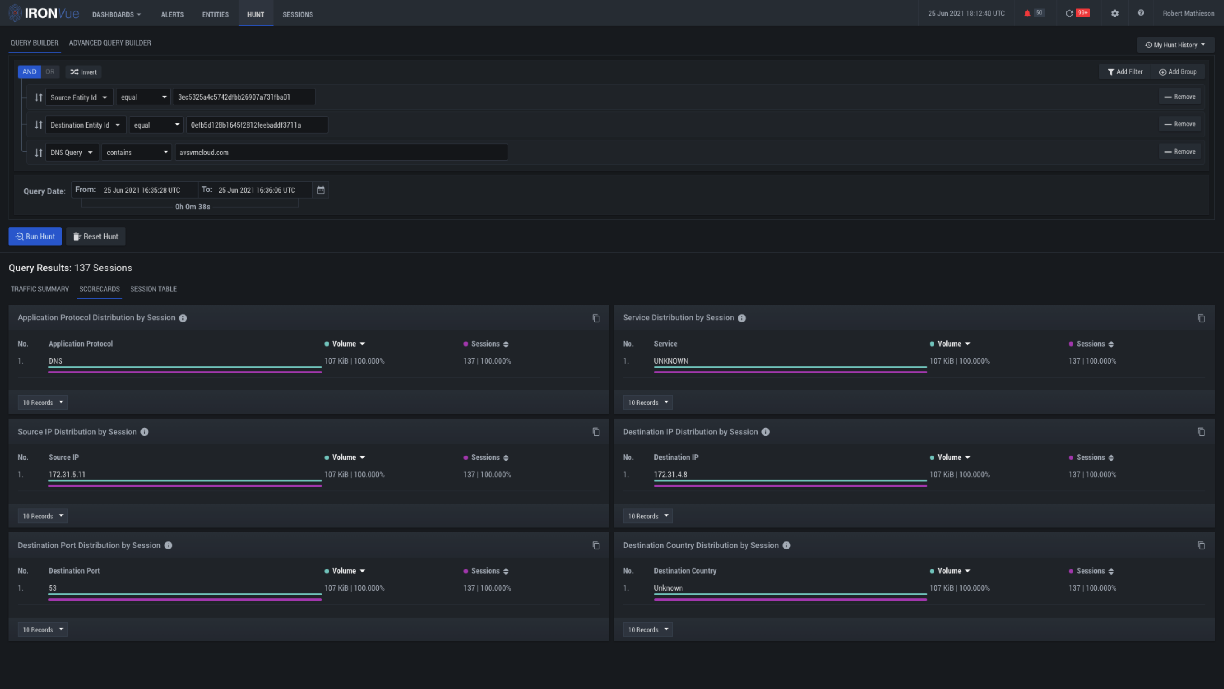Image resolution: width=1224 pixels, height=689 pixels.
Task: Open settings gear icon in header
Action: [1115, 13]
